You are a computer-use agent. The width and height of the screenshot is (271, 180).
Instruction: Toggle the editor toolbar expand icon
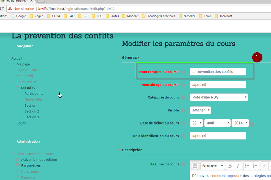(x=195, y=166)
